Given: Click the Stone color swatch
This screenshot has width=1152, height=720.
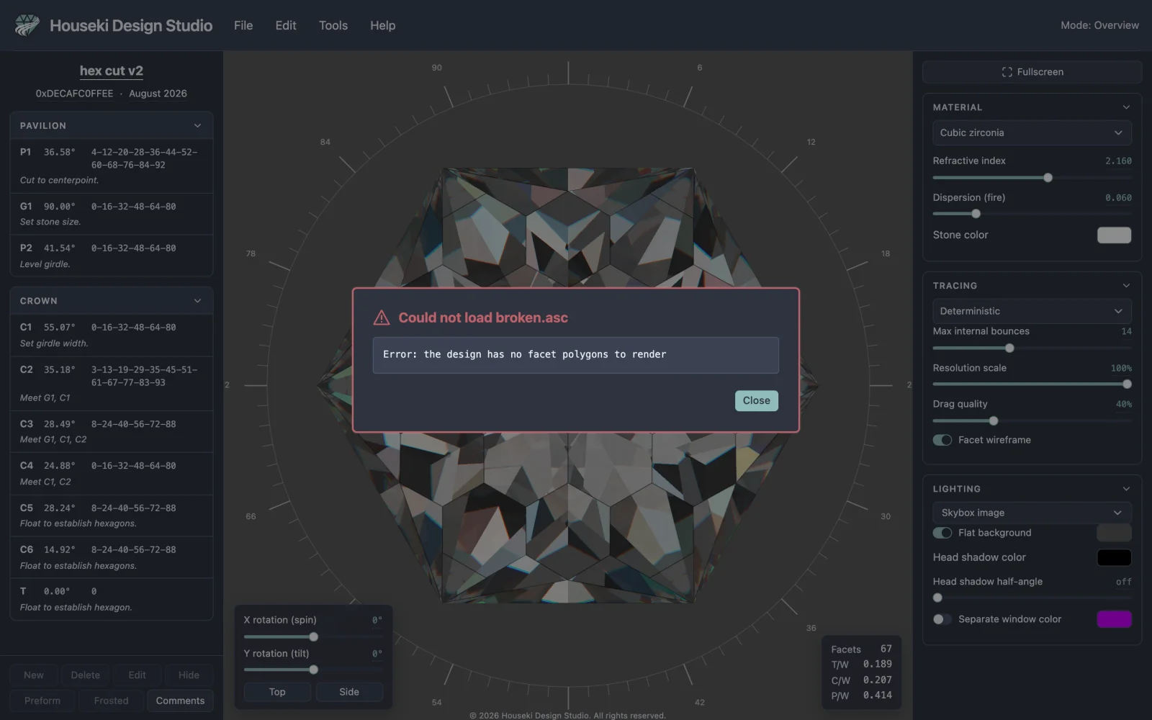Looking at the screenshot, I should point(1114,235).
